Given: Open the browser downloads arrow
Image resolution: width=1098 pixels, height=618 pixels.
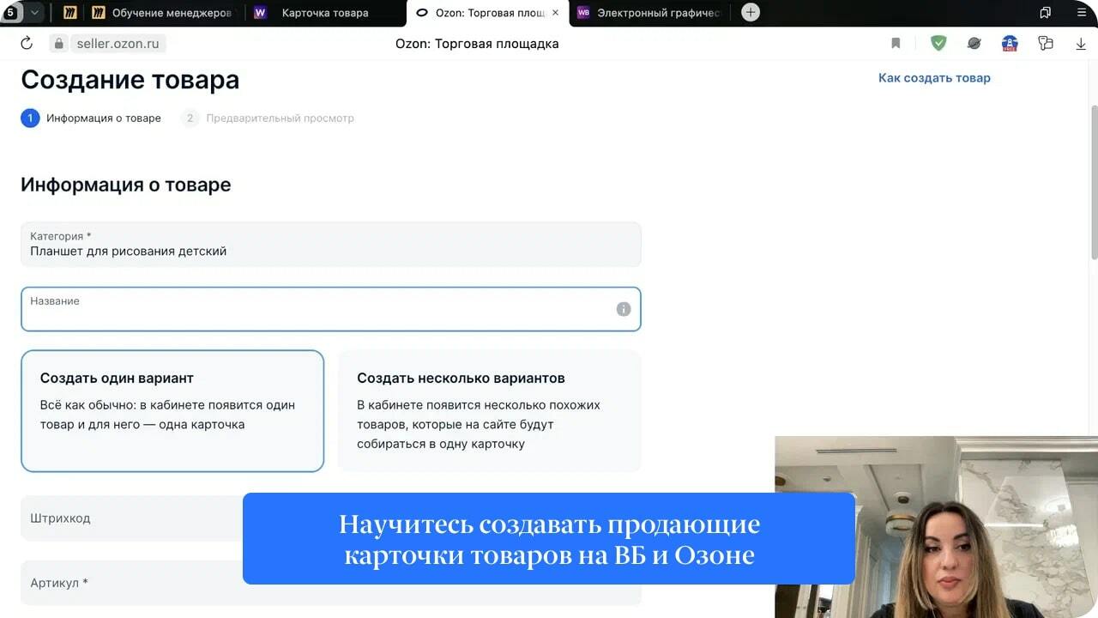Looking at the screenshot, I should pyautogui.click(x=1081, y=43).
